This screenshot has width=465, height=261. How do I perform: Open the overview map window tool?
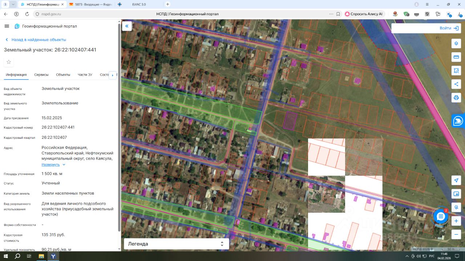click(456, 194)
